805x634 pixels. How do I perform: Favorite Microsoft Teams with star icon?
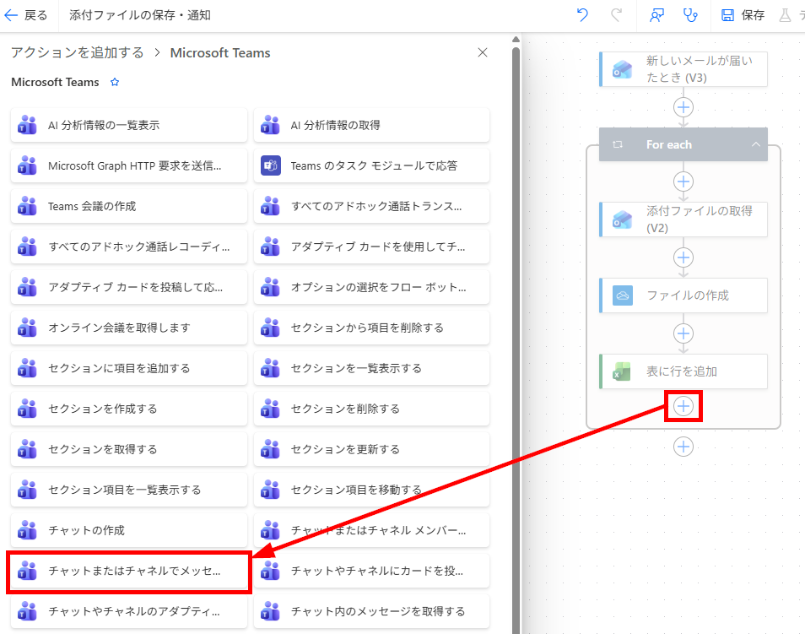115,82
